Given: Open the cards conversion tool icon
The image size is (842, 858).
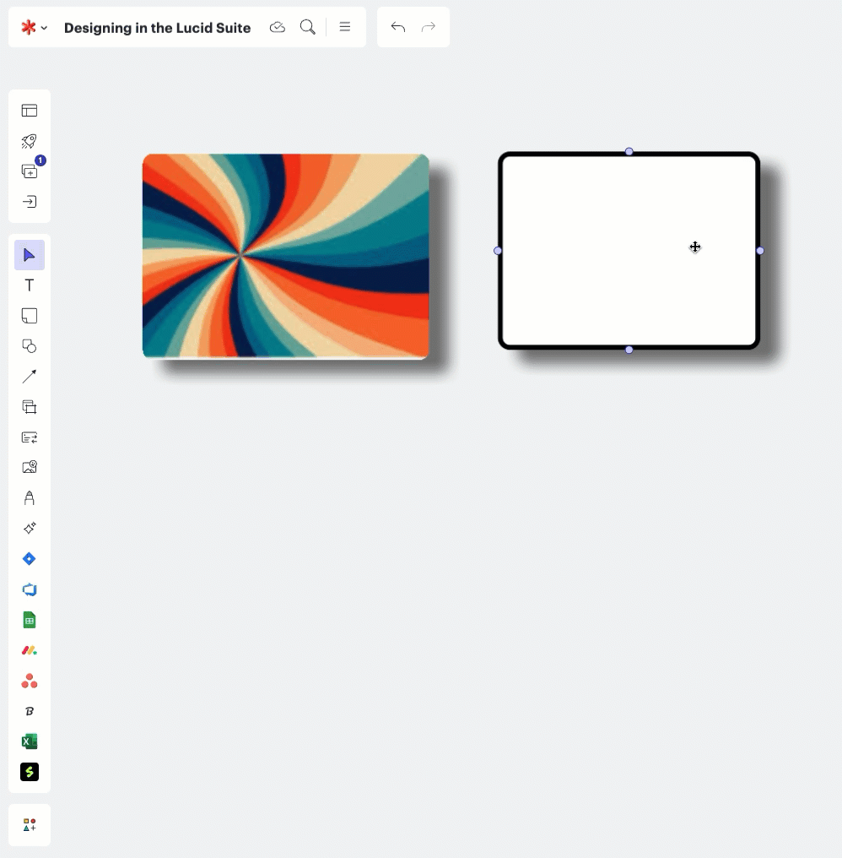Looking at the screenshot, I should tap(30, 437).
